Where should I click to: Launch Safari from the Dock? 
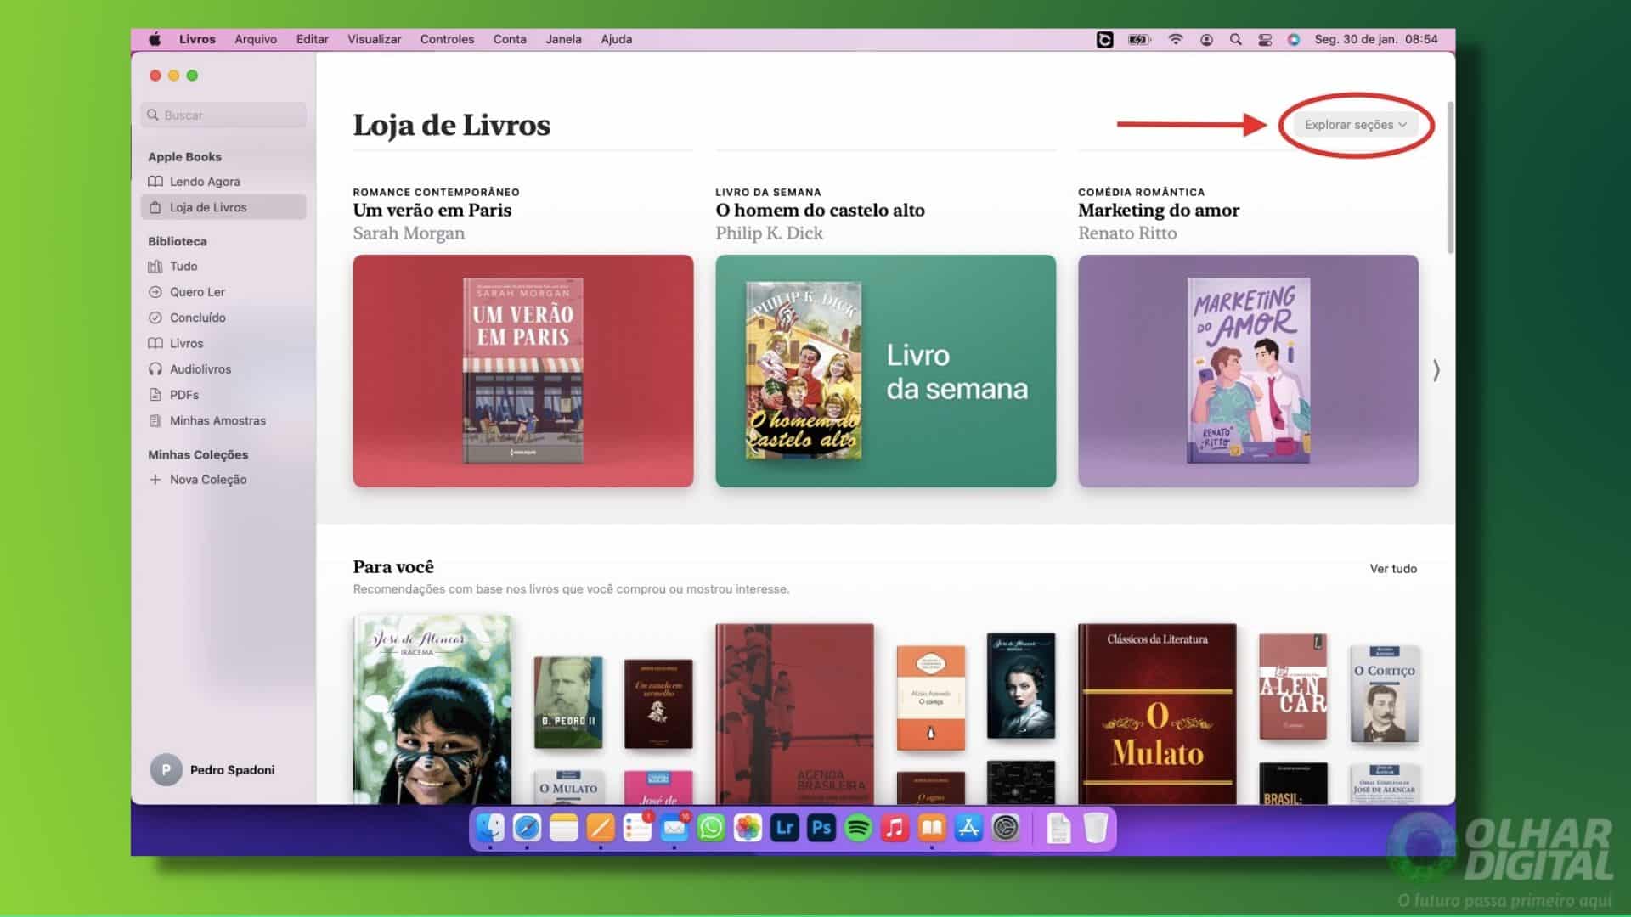pos(527,828)
